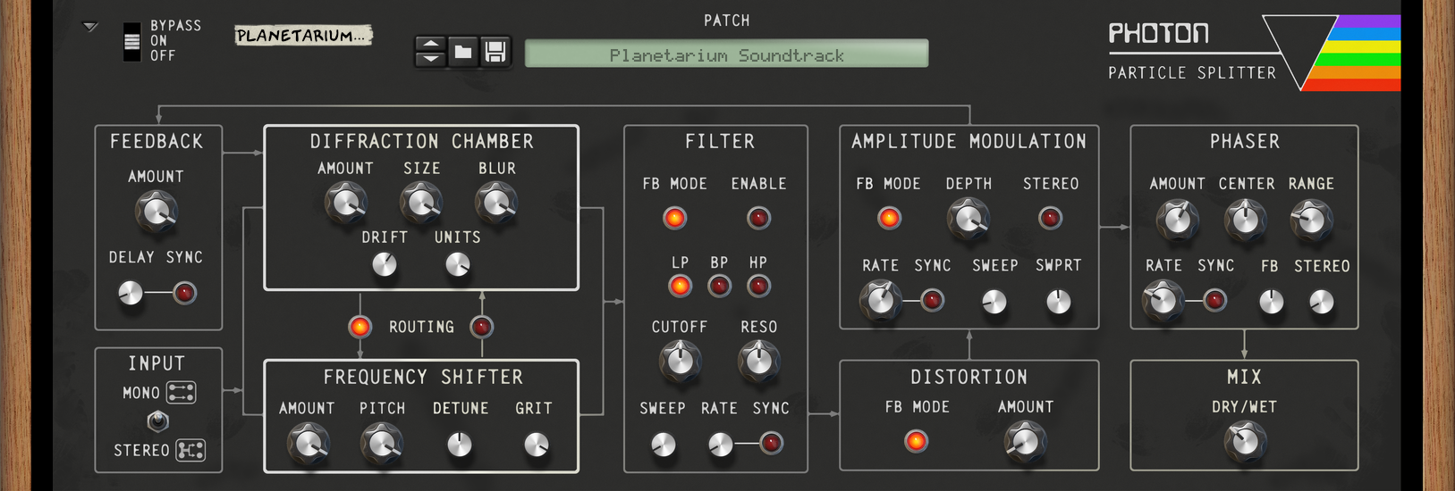Screen dimensions: 1455x491
Task: Enable the Filter LED button
Action: click(758, 218)
